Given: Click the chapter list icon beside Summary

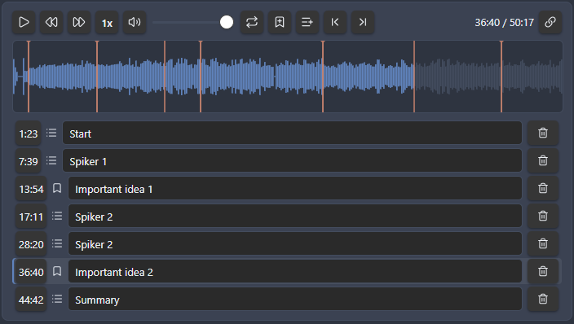Looking at the screenshot, I should pos(57,299).
